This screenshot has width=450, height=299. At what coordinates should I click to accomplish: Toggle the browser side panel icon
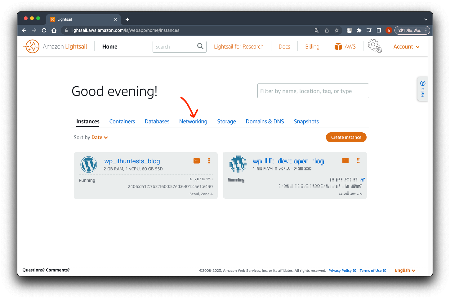(x=379, y=30)
